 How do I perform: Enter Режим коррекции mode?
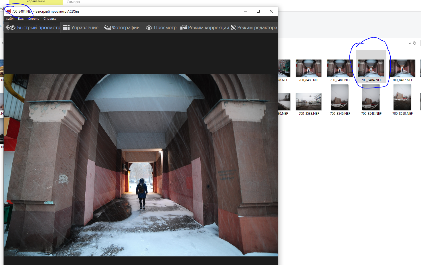[x=205, y=27]
